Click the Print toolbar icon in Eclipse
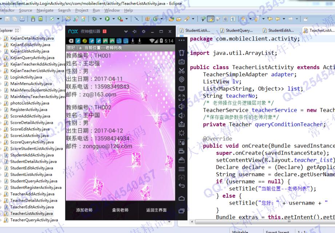The height and width of the screenshot is (233, 335). click(22, 19)
